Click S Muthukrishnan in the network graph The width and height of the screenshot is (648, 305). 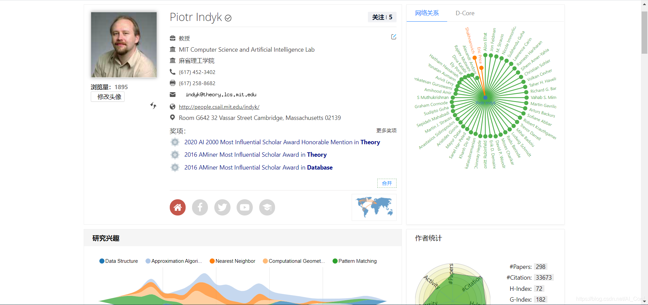click(x=433, y=97)
